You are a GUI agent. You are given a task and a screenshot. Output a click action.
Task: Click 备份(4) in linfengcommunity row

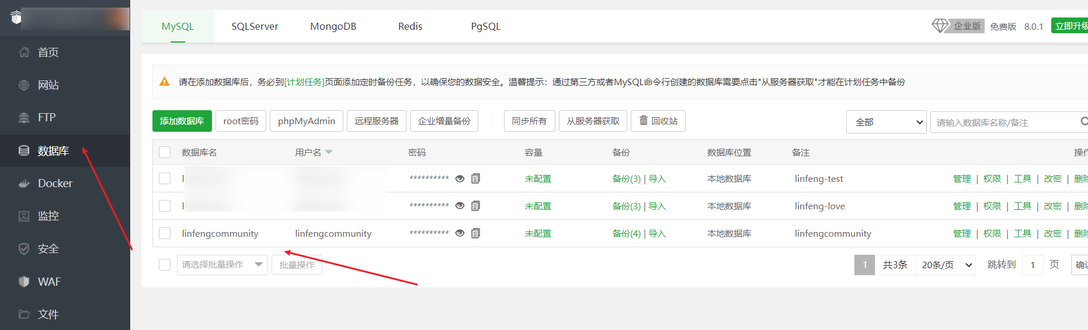coord(626,233)
